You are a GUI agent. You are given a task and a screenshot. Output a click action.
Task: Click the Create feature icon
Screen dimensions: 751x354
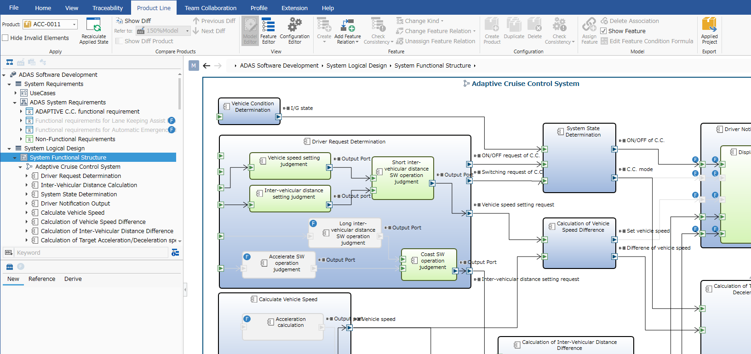point(324,25)
